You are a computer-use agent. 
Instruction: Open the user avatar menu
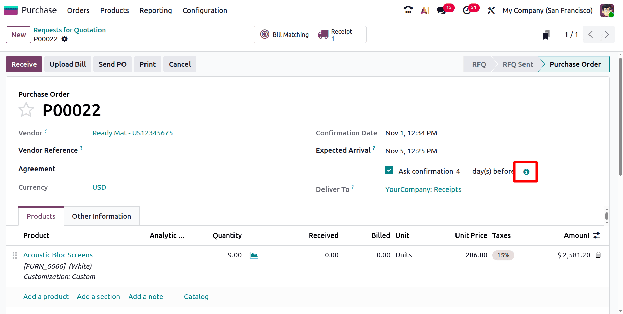click(x=607, y=10)
